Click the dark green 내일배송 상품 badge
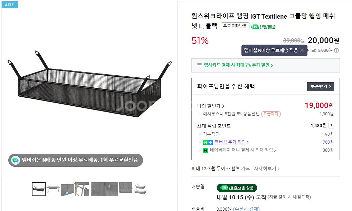Viewport: 352px width, 211px height. pos(237,188)
